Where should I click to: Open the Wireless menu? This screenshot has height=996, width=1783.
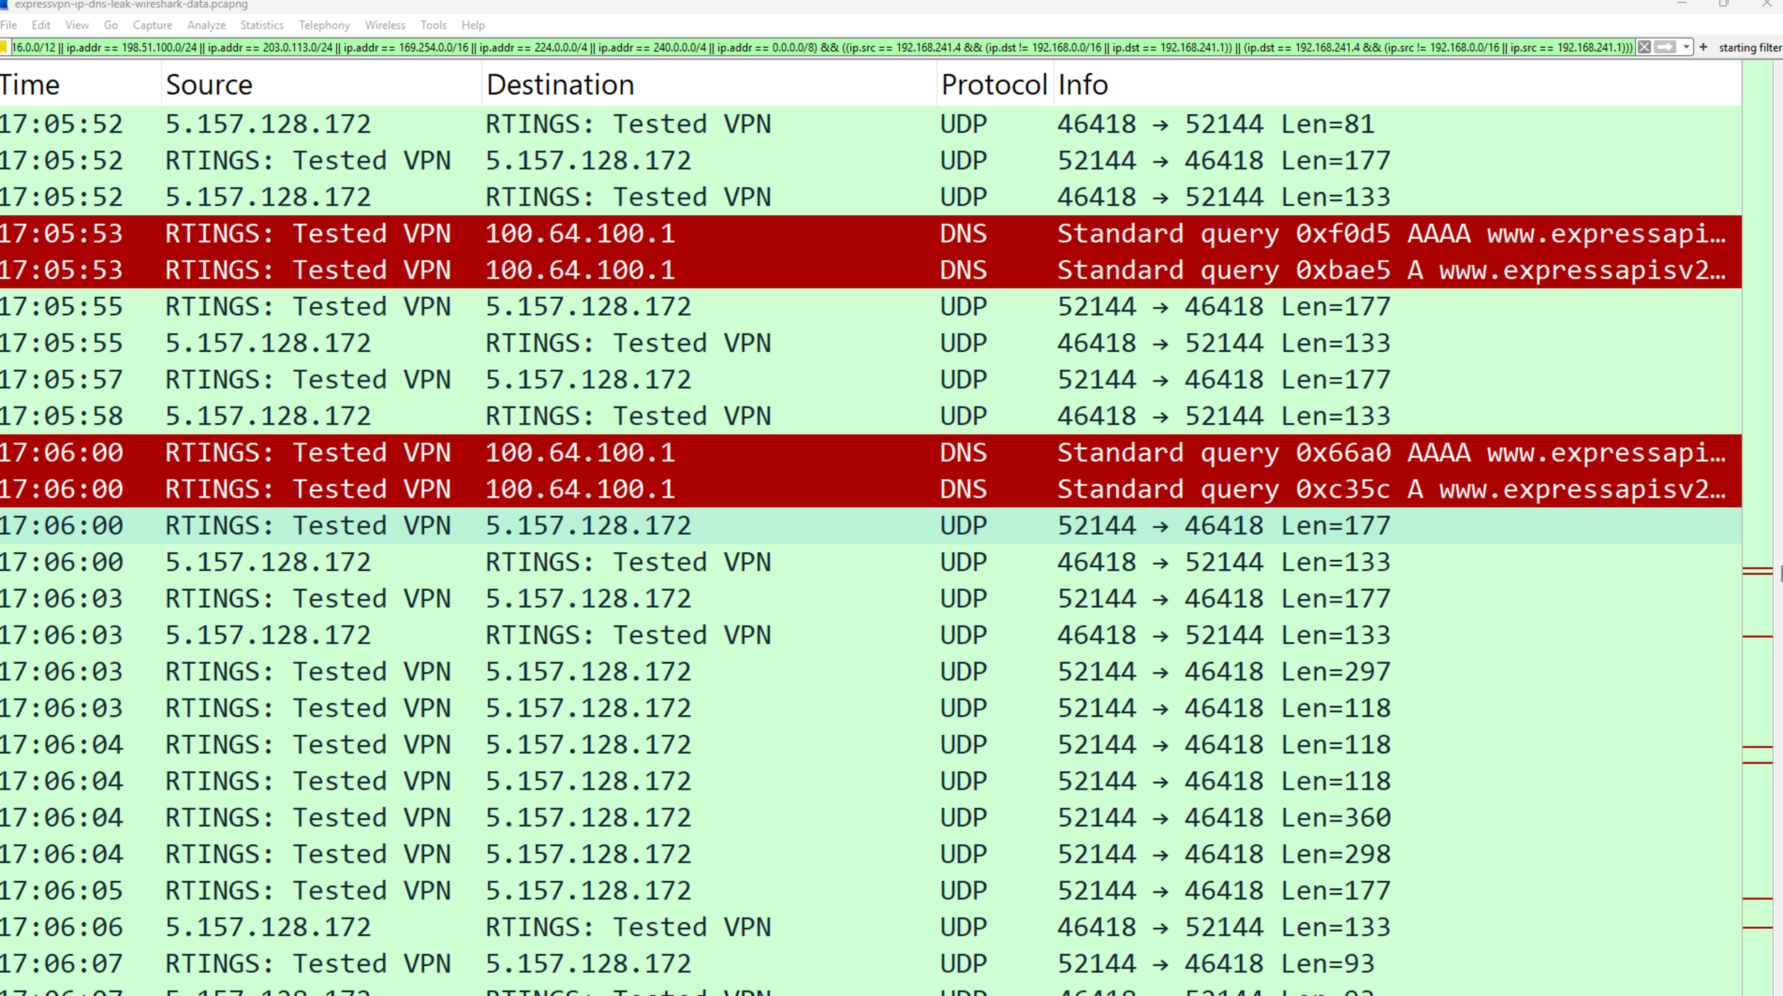coord(385,25)
